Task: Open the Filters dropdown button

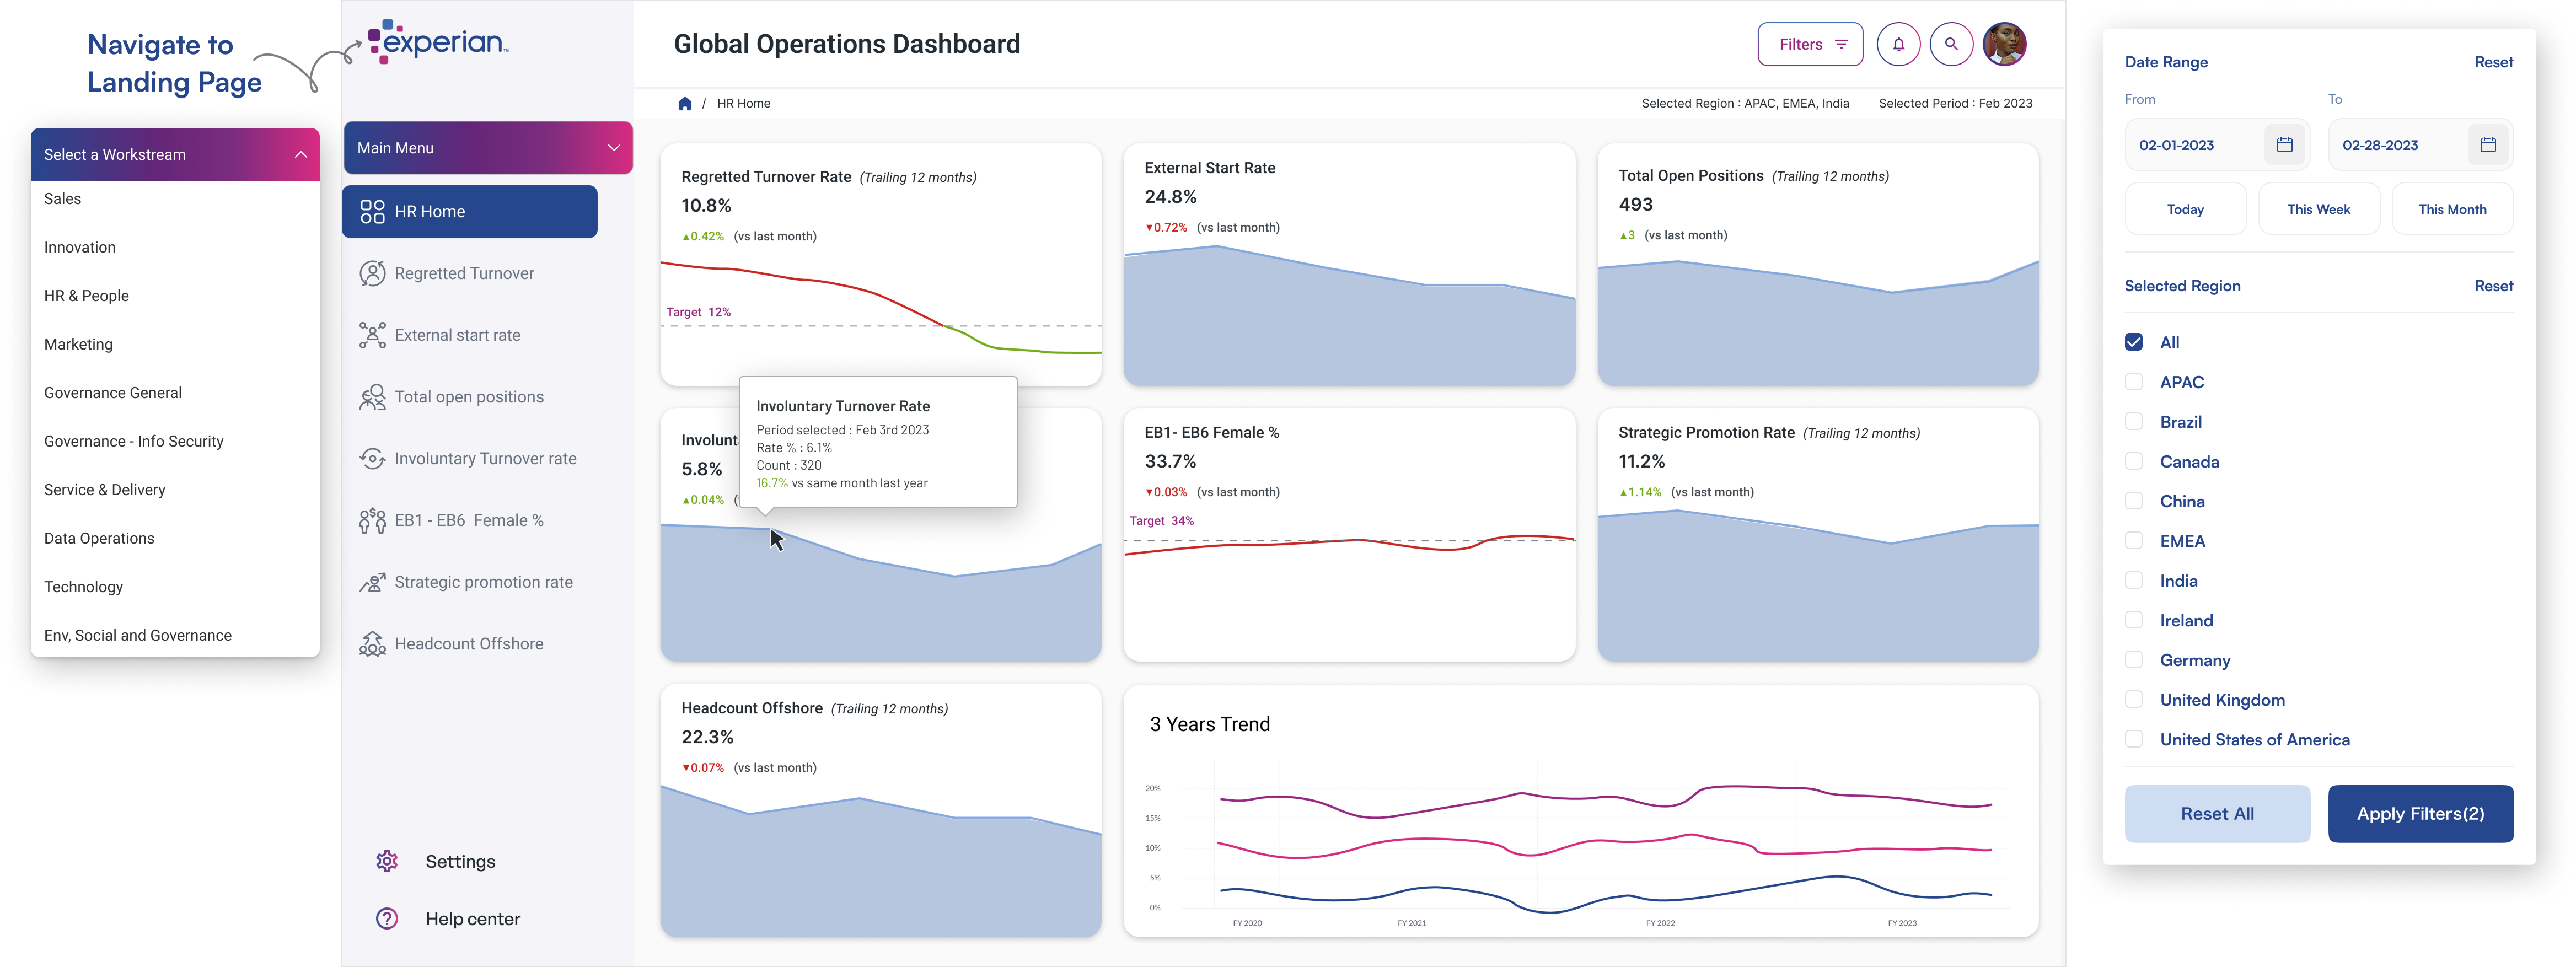Action: (x=1809, y=44)
